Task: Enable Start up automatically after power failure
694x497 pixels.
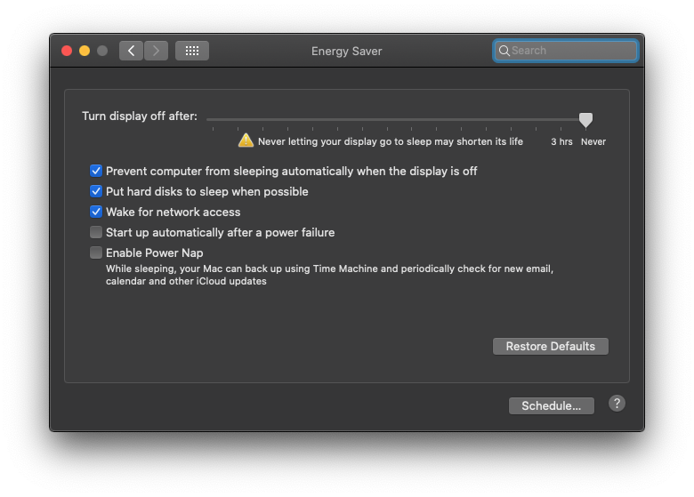Action: tap(95, 232)
